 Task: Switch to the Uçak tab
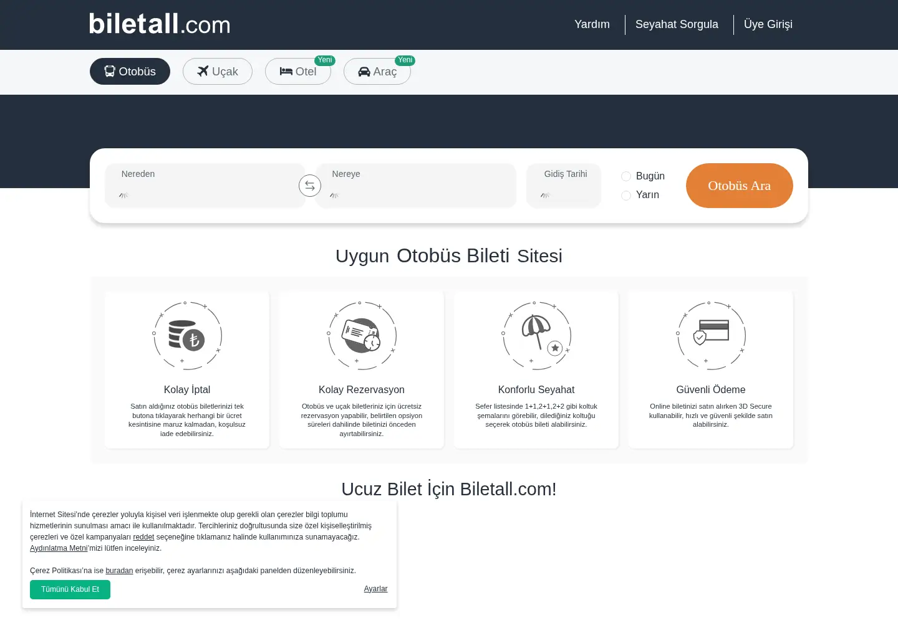pyautogui.click(x=218, y=72)
